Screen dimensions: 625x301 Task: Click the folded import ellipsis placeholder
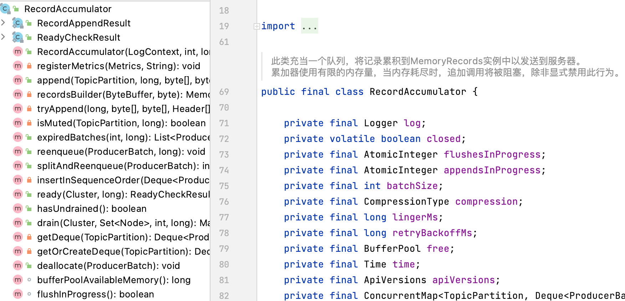(309, 26)
